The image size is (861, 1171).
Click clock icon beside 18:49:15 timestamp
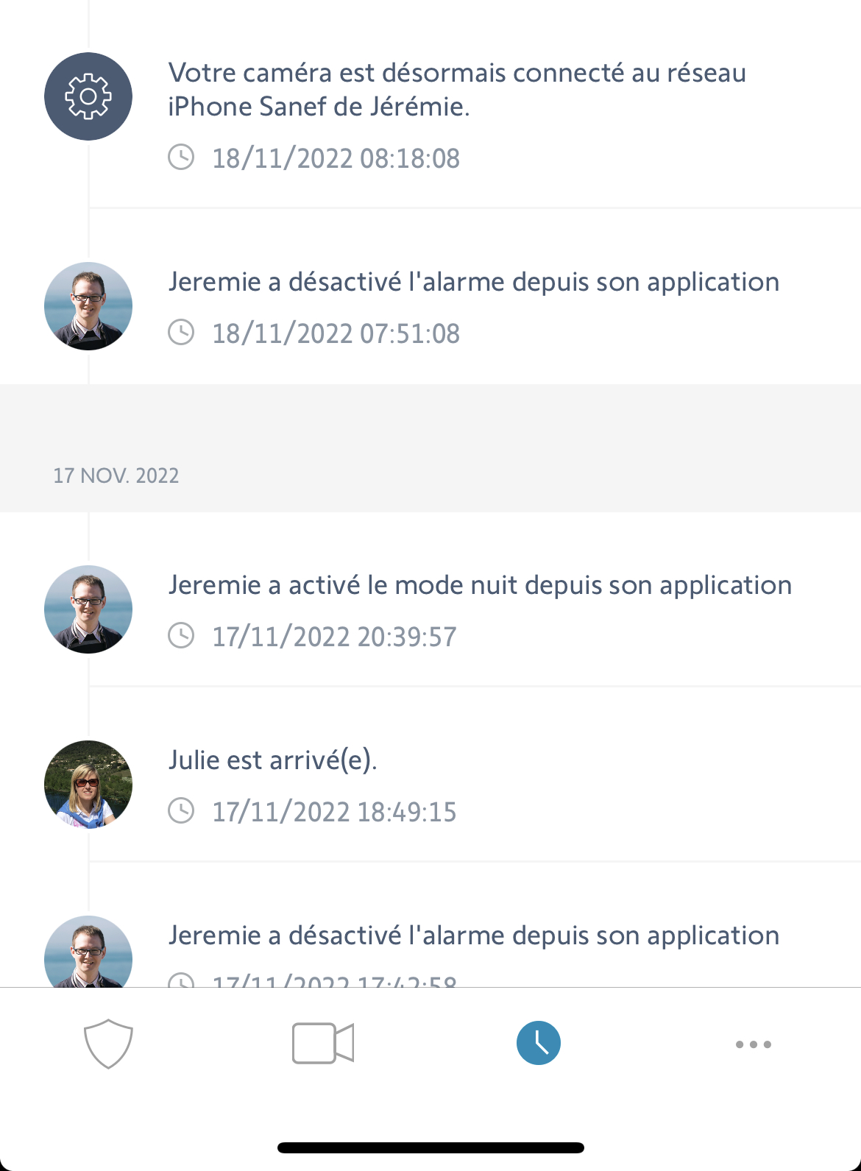181,811
